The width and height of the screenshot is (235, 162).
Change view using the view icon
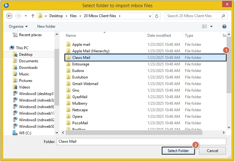click(x=204, y=26)
